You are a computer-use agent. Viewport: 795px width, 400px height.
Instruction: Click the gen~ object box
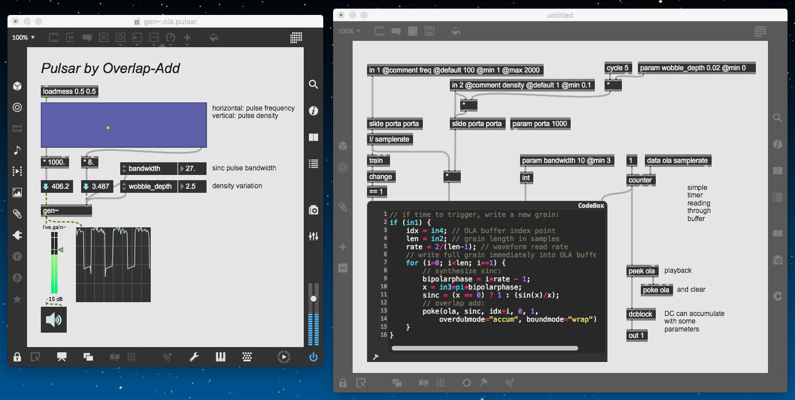point(66,211)
